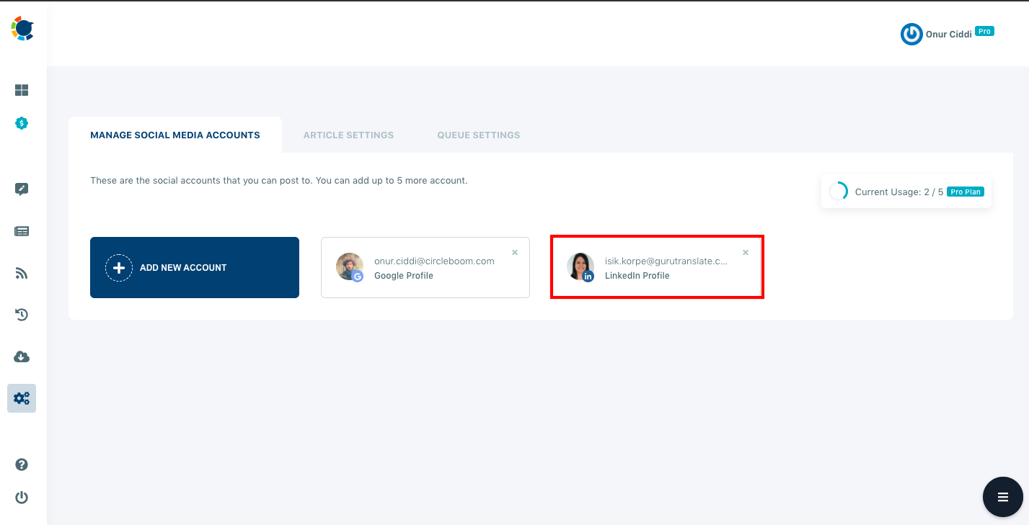Open the posts list sidebar icon
The height and width of the screenshot is (525, 1029).
coord(22,230)
